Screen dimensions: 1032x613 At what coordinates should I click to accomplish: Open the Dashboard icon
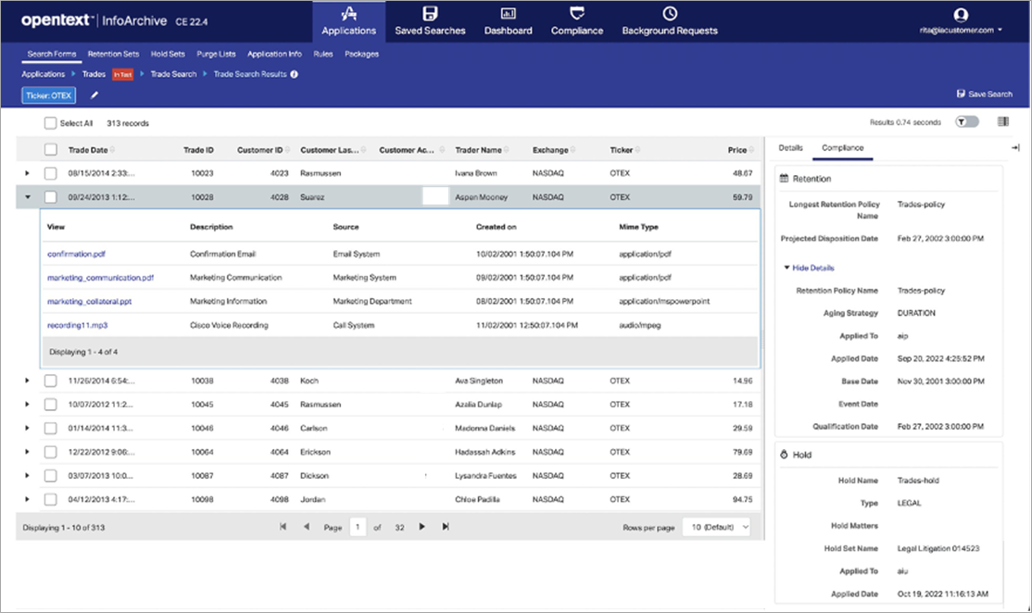(508, 14)
